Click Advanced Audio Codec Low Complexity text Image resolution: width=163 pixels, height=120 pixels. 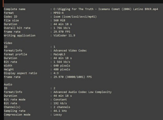(82, 92)
